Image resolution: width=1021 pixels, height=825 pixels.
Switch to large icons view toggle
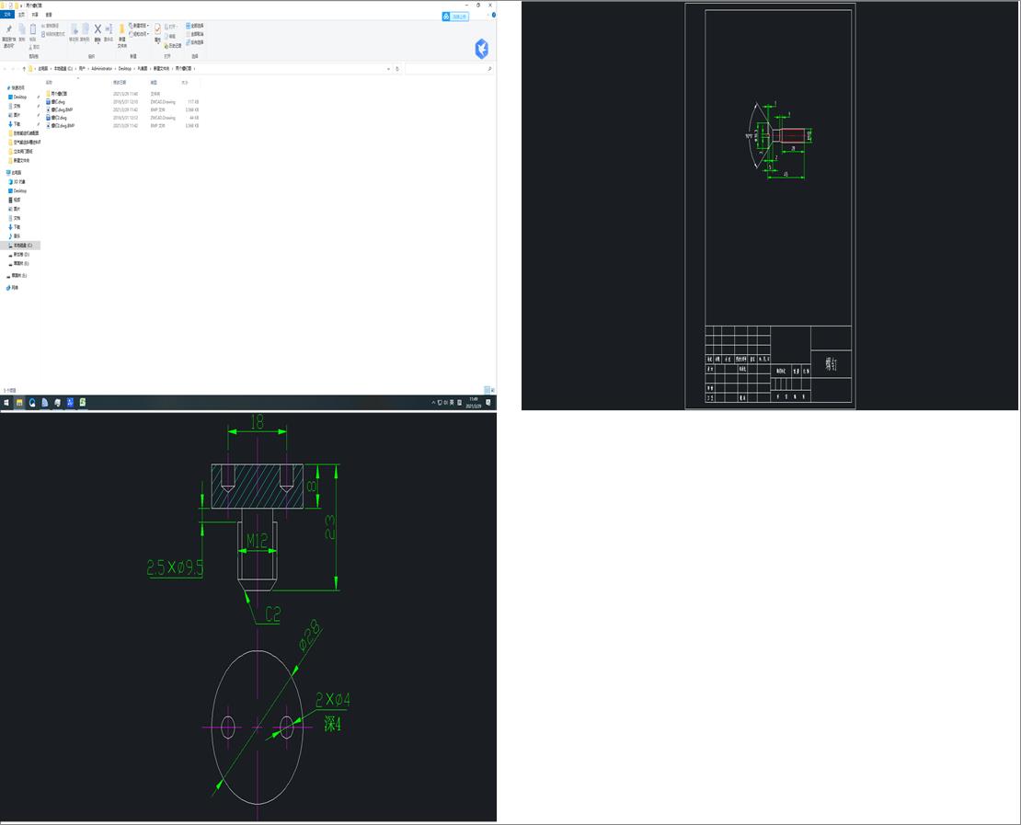tap(493, 390)
